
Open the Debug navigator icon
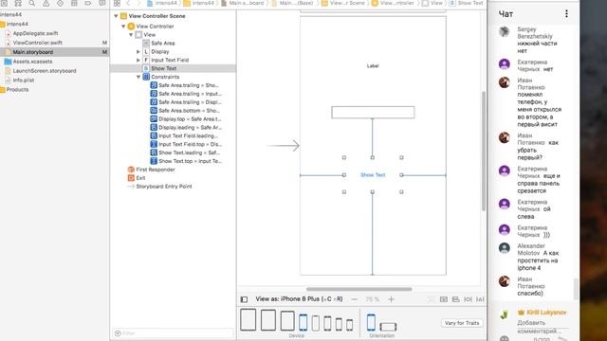coord(74,3)
